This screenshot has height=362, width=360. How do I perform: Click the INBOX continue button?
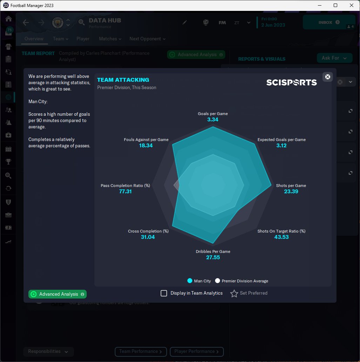pyautogui.click(x=329, y=22)
